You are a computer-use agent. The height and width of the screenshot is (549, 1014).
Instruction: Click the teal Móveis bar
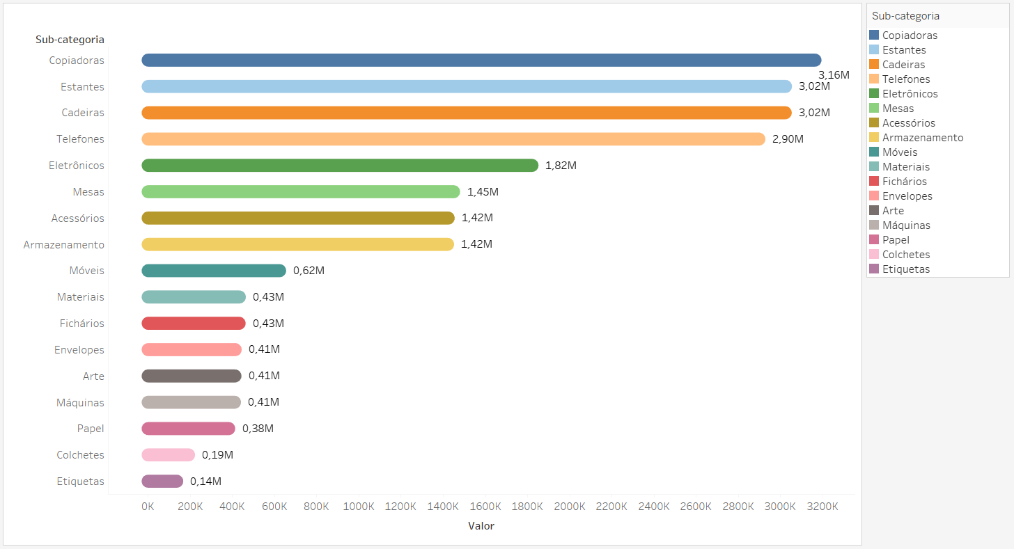(214, 271)
